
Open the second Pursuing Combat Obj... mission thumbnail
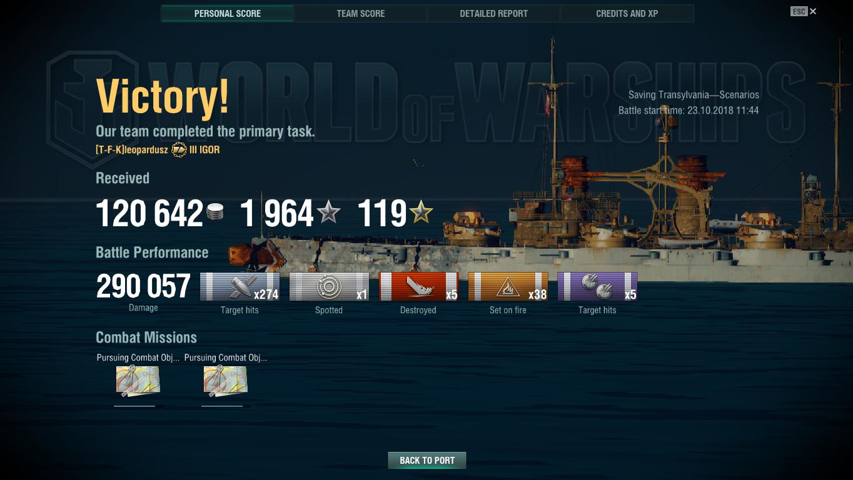226,381
